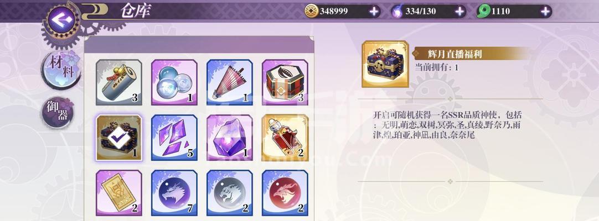This screenshot has height=221, width=599.
Task: Select the red phoenix orb item
Action: click(x=285, y=193)
